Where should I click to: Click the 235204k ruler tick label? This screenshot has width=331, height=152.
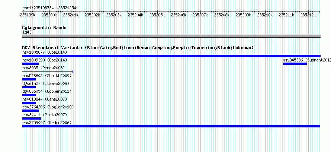[135, 15]
